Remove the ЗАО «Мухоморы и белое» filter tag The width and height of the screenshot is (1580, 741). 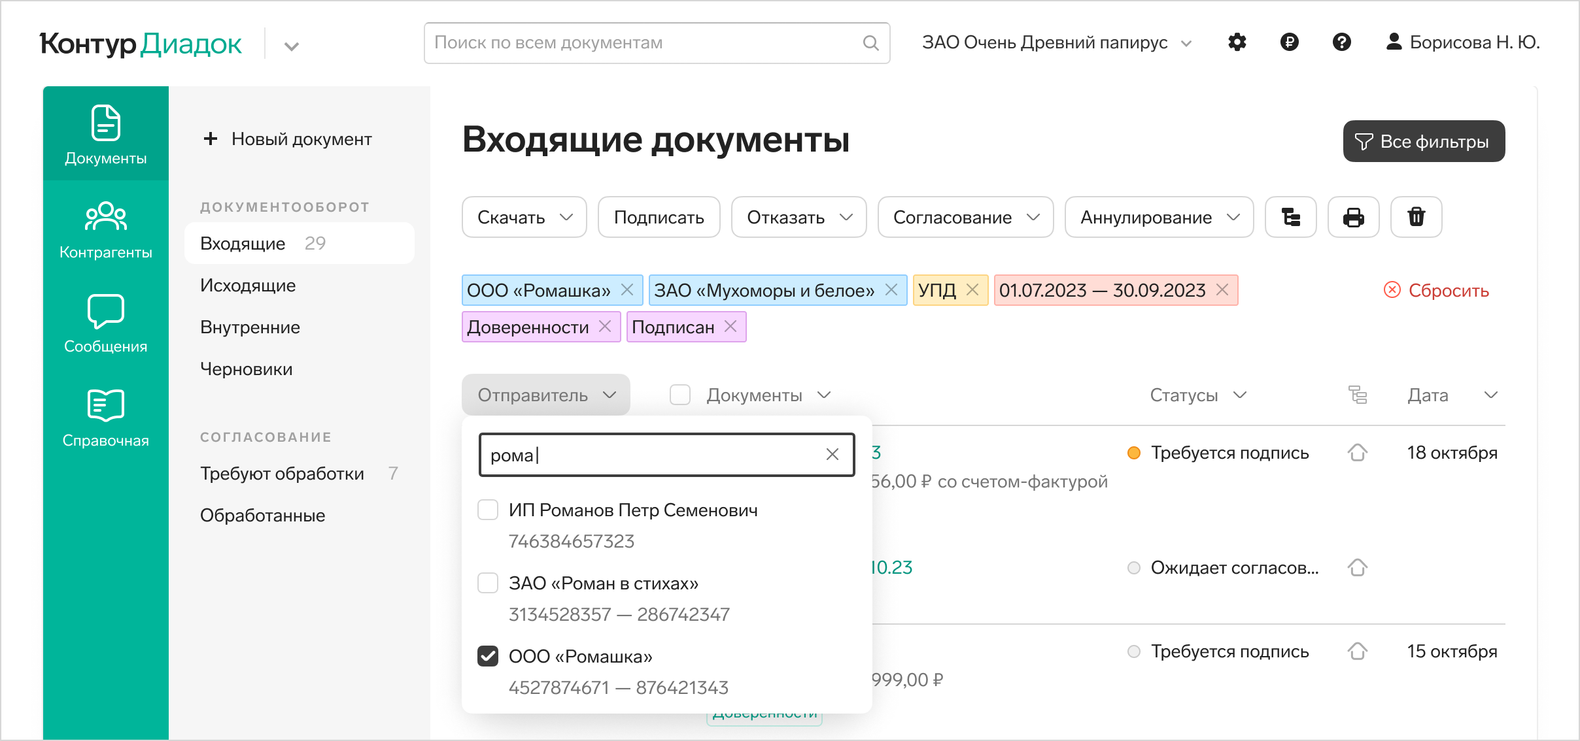click(x=891, y=289)
